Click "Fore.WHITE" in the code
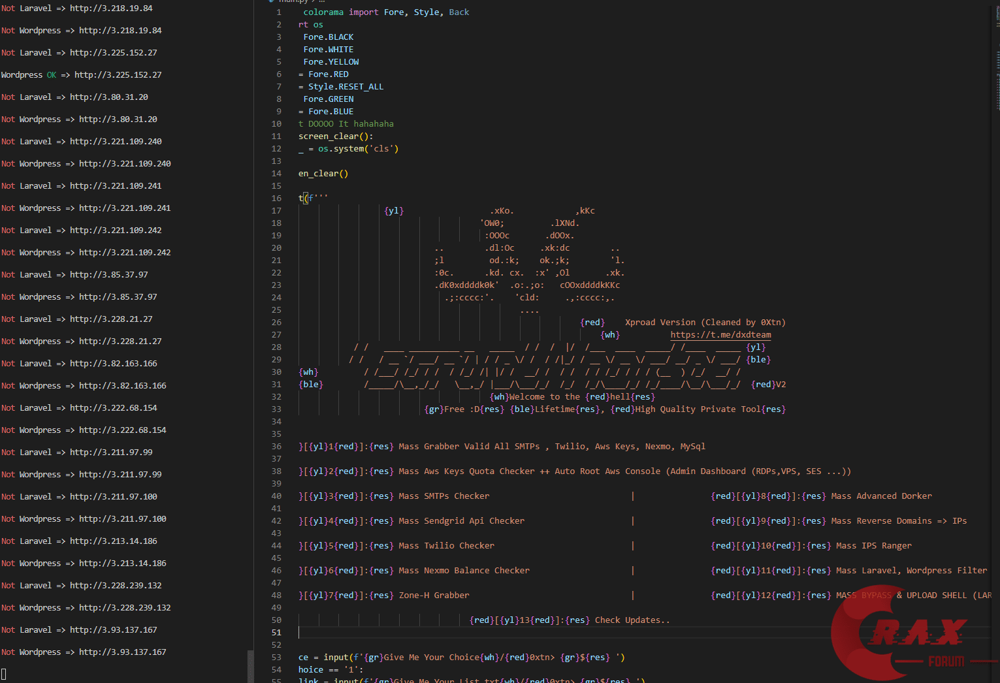 329,50
